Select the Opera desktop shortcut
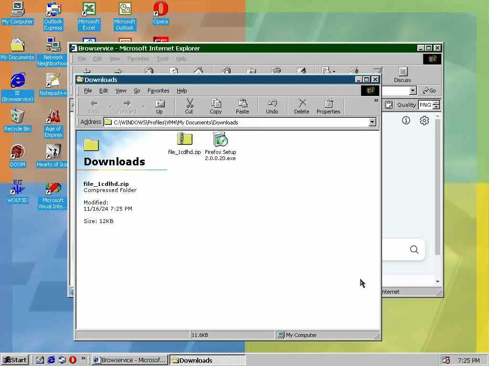Screen dimensions: 489x366 (160, 13)
